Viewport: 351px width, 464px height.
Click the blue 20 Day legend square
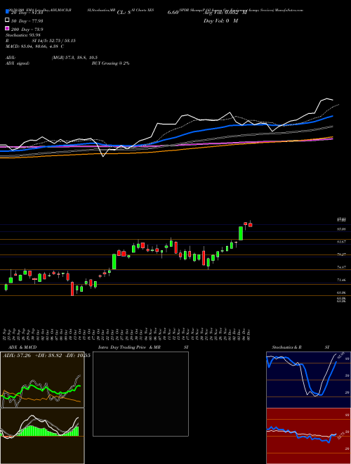7,12
